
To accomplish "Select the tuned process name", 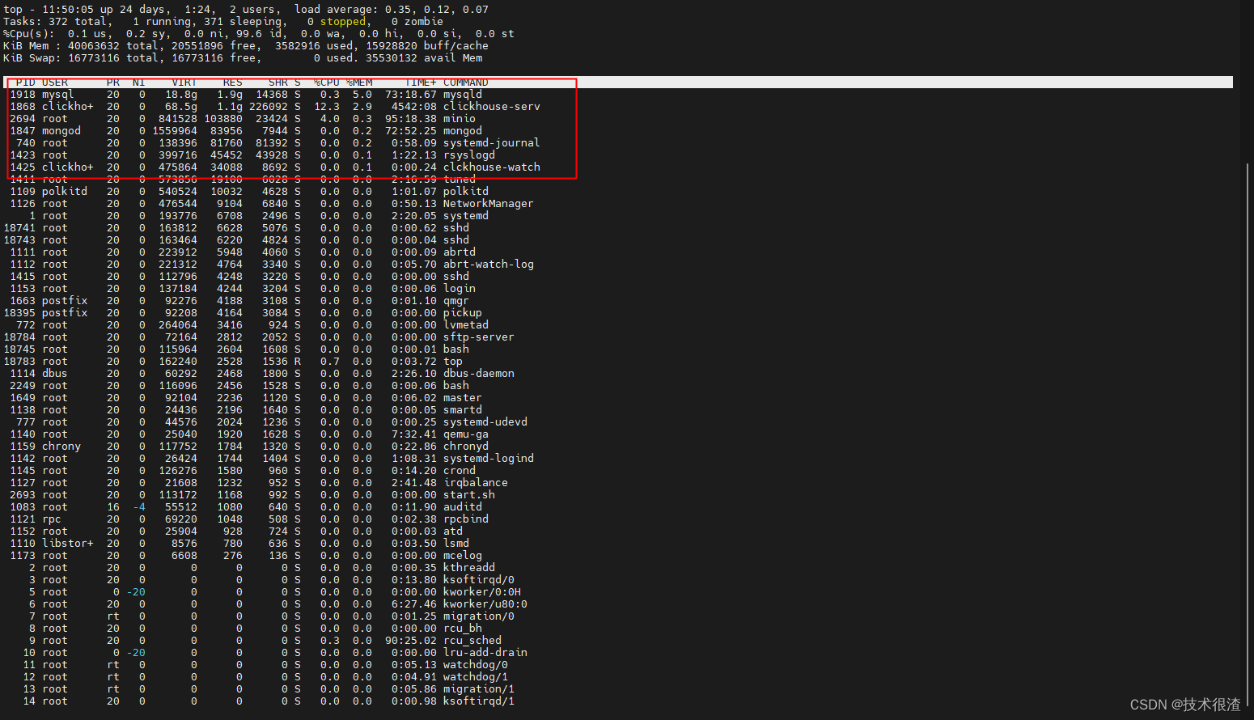I will 460,180.
